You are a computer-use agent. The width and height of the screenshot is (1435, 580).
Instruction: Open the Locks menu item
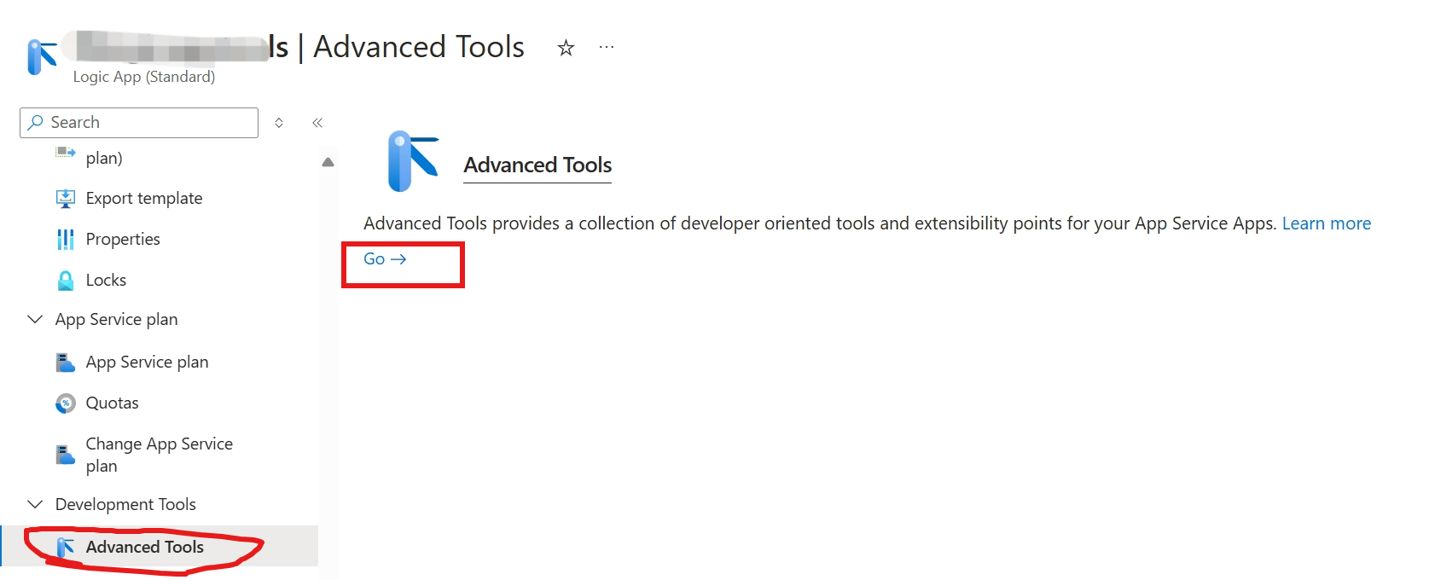(106, 280)
